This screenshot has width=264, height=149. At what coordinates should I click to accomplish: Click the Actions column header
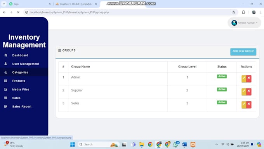click(x=246, y=66)
